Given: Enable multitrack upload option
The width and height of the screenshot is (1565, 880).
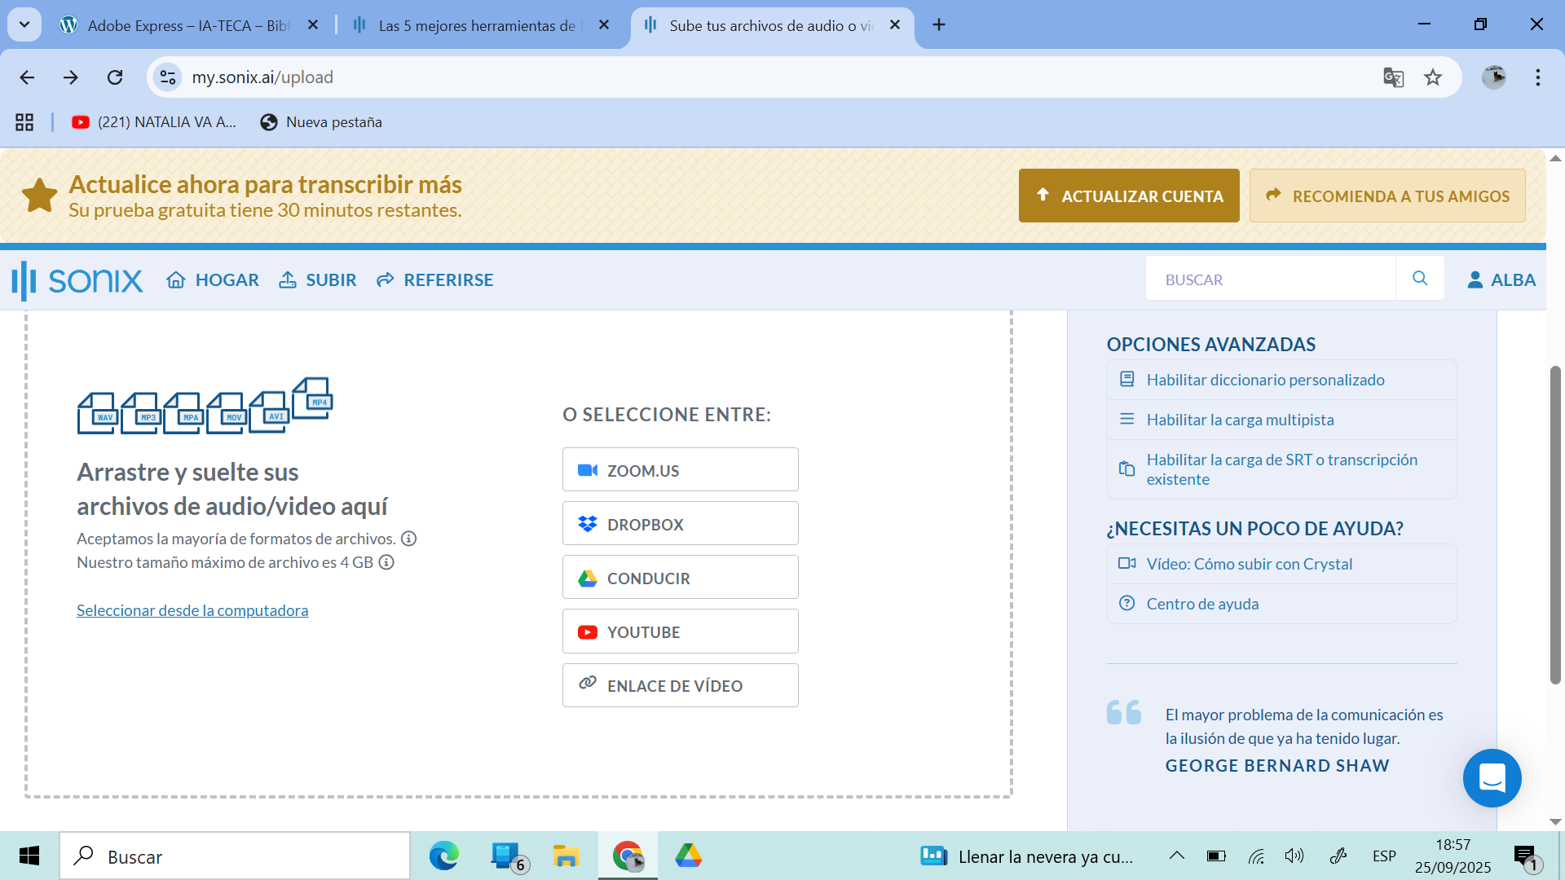Looking at the screenshot, I should pos(1240,420).
